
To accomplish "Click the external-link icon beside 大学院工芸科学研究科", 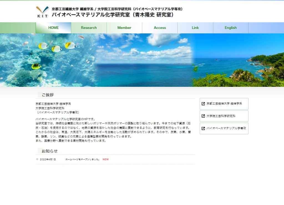I will click(x=203, y=116).
